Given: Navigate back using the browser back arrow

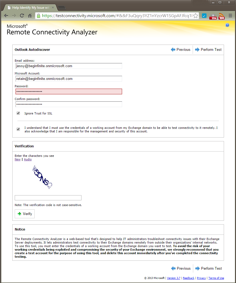Looking at the screenshot, I should 6,16.
